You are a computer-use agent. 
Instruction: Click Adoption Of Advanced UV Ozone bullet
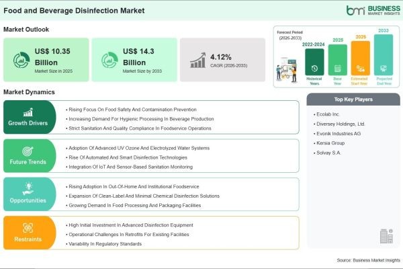139,148
